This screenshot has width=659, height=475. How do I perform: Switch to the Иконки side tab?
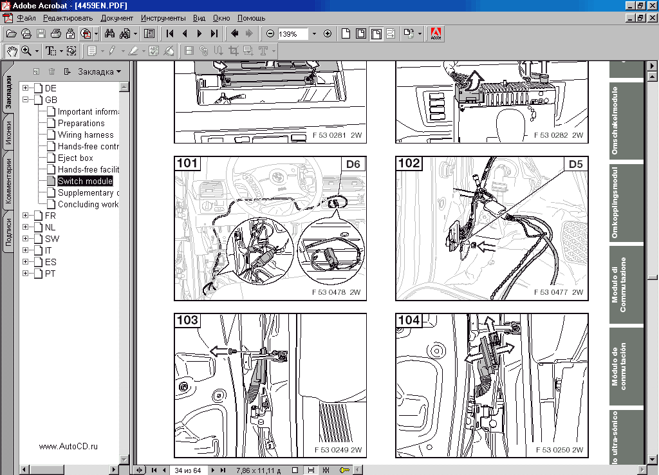pyautogui.click(x=8, y=133)
